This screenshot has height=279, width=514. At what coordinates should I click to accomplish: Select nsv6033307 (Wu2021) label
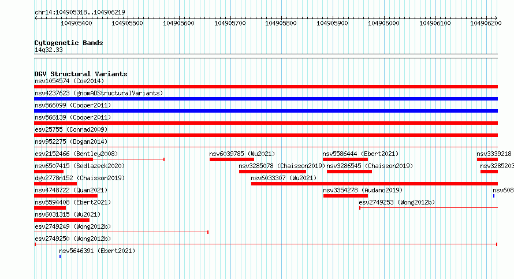284,178
